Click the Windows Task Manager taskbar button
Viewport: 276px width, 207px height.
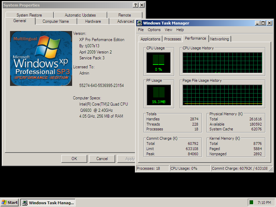pos(48,203)
